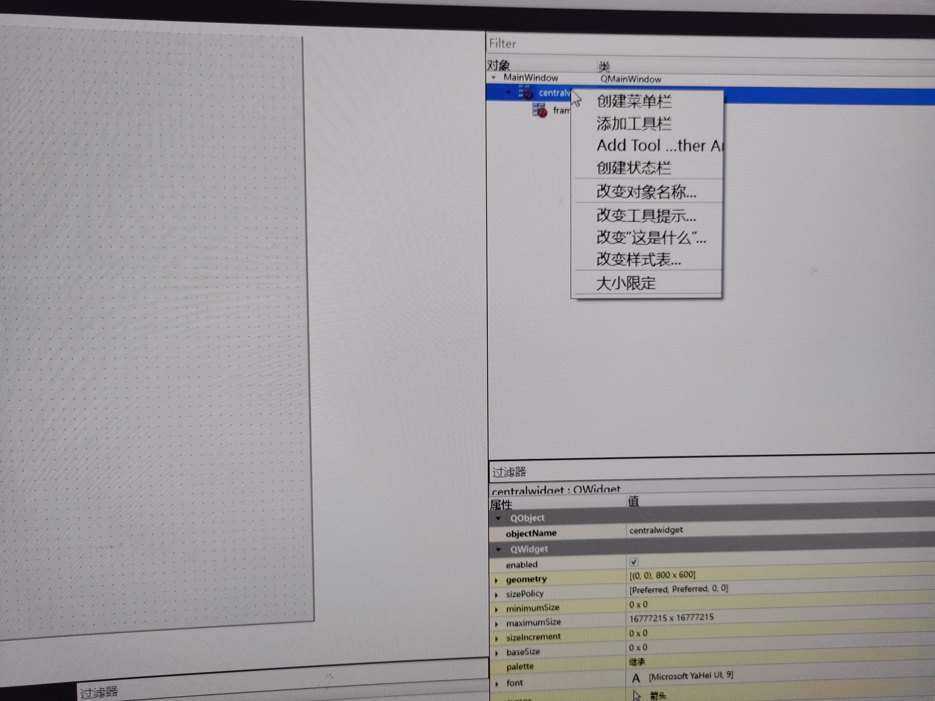Choose 改变对象名称... in context menu
Viewport: 935px width, 701px height.
(646, 192)
